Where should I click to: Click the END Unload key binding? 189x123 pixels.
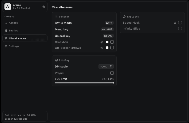click(108, 36)
